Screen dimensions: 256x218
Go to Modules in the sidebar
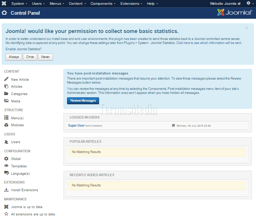[x=17, y=125]
